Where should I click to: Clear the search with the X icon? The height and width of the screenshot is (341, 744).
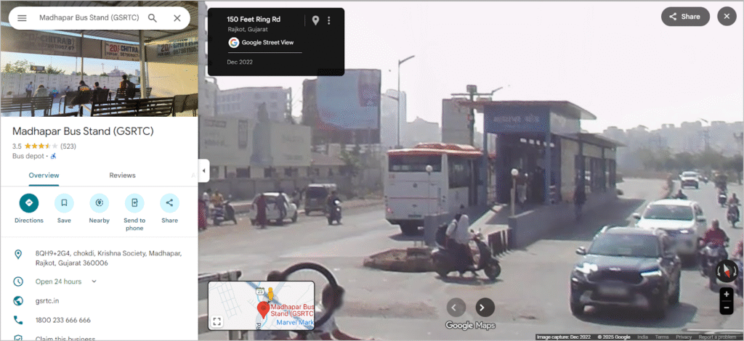(x=177, y=18)
